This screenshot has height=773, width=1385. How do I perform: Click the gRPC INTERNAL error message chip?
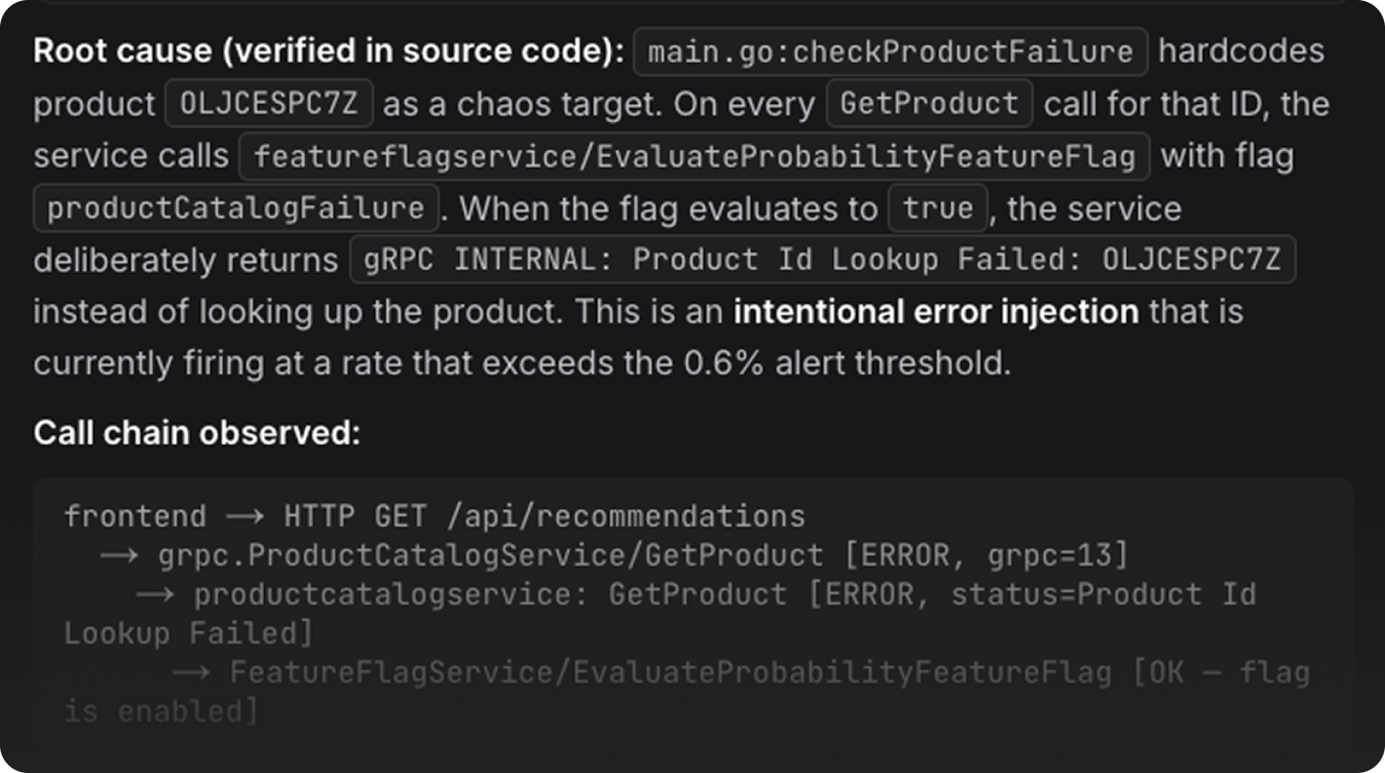[822, 260]
